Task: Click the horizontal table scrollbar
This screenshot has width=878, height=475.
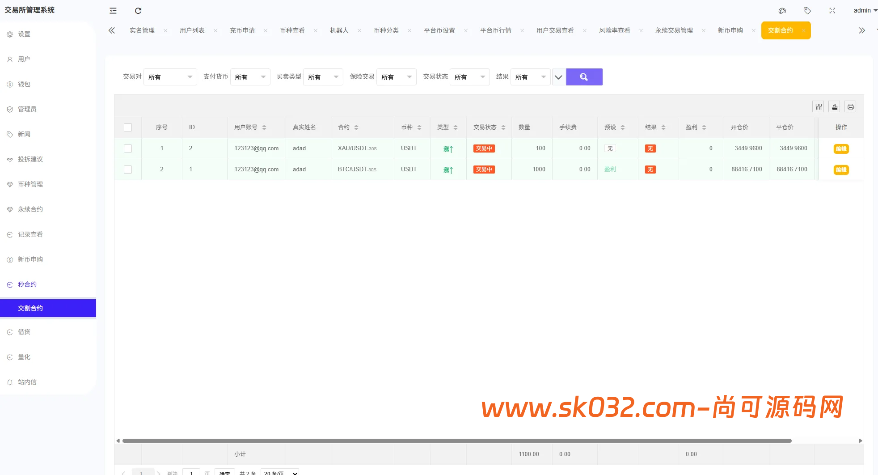Action: coord(457,441)
